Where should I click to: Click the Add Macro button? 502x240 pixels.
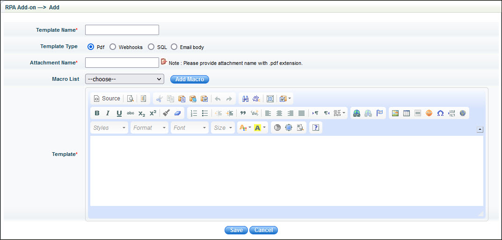189,79
